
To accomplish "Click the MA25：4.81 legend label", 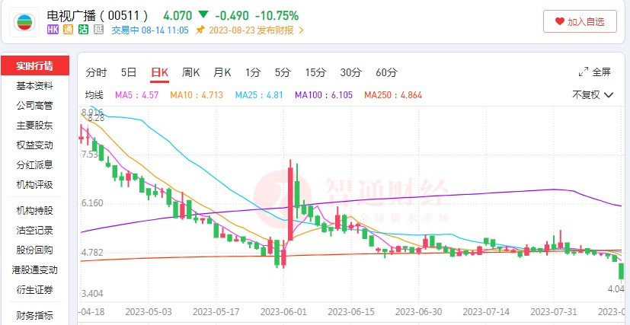I will [x=259, y=95].
